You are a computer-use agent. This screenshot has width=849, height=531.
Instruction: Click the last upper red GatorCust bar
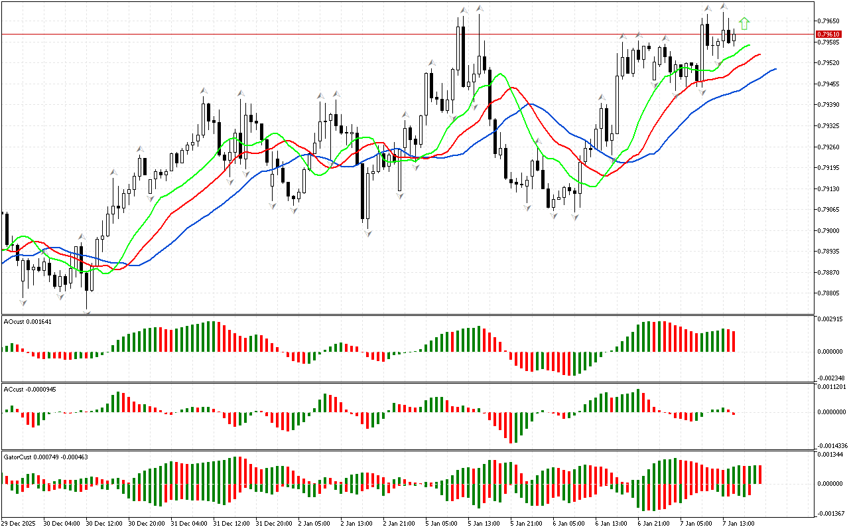[x=759, y=474]
